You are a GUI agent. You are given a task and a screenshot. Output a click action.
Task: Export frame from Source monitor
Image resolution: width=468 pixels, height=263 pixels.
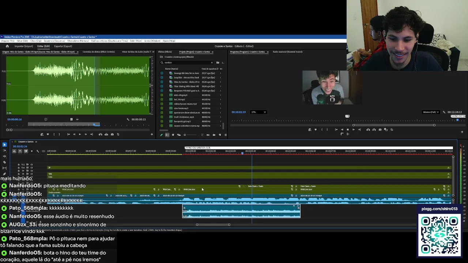click(x=112, y=134)
